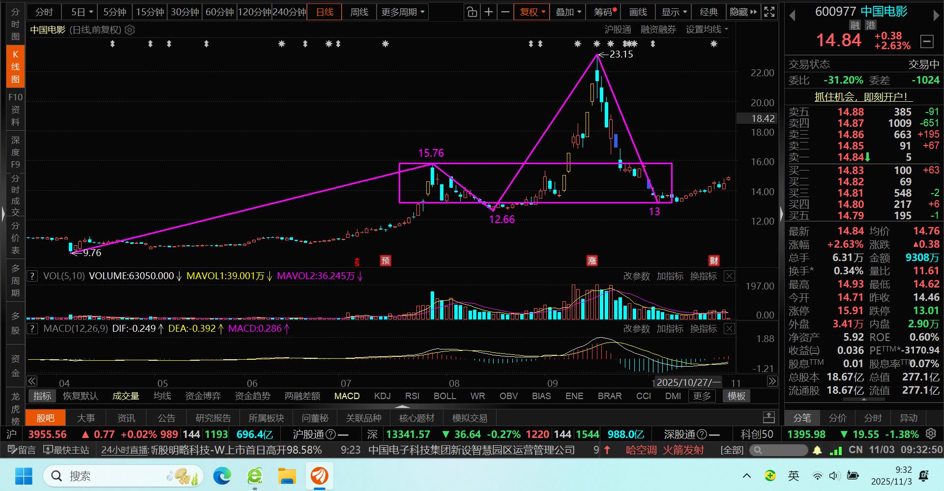Go to next stock with right arrow
The width and height of the screenshot is (944, 491).
pyautogui.click(x=936, y=16)
